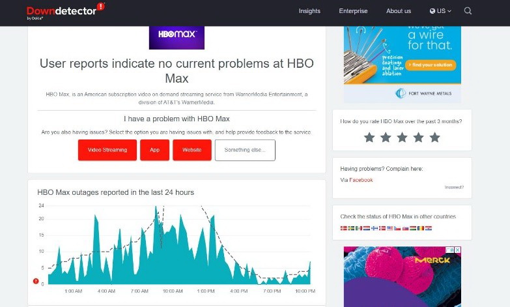This screenshot has width=510, height=307.
Task: Click the 'Incorrect?' link
Action: point(453,187)
